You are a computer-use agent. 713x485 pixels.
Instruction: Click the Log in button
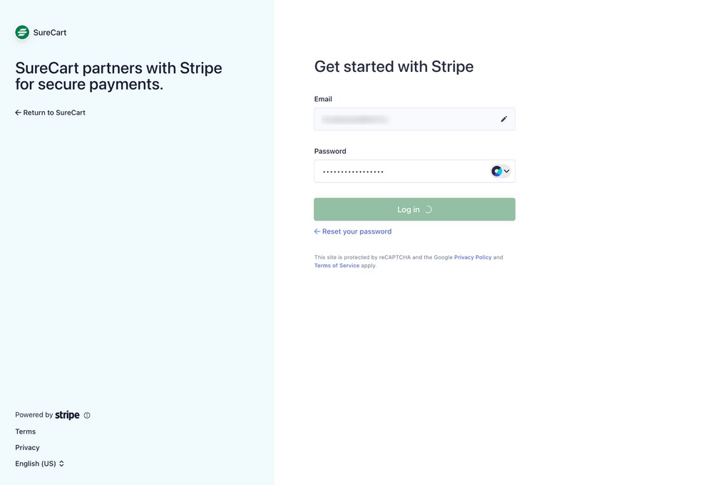pos(414,209)
